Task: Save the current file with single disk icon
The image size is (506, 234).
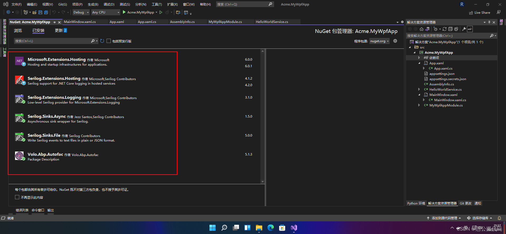Action: (40, 12)
